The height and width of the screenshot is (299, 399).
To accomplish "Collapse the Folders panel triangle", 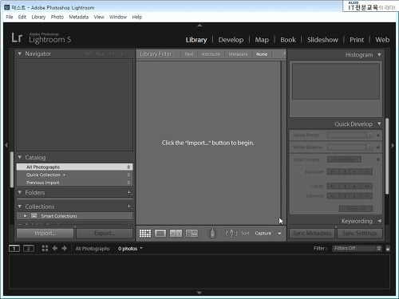I will click(20, 192).
